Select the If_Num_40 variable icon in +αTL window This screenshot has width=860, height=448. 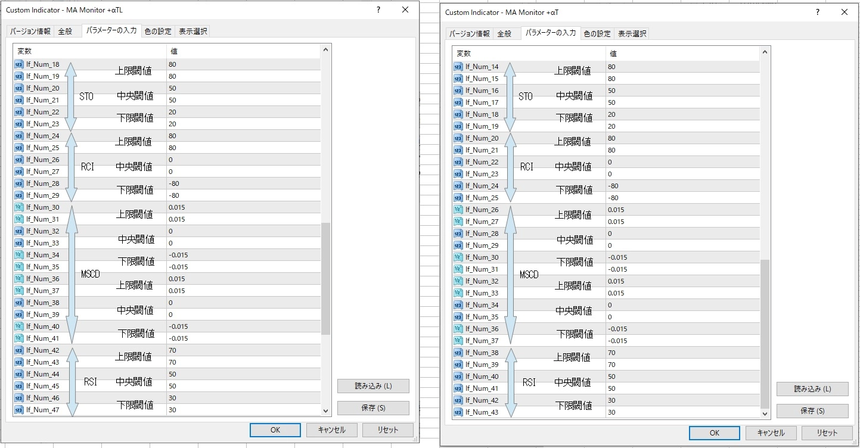click(x=19, y=326)
